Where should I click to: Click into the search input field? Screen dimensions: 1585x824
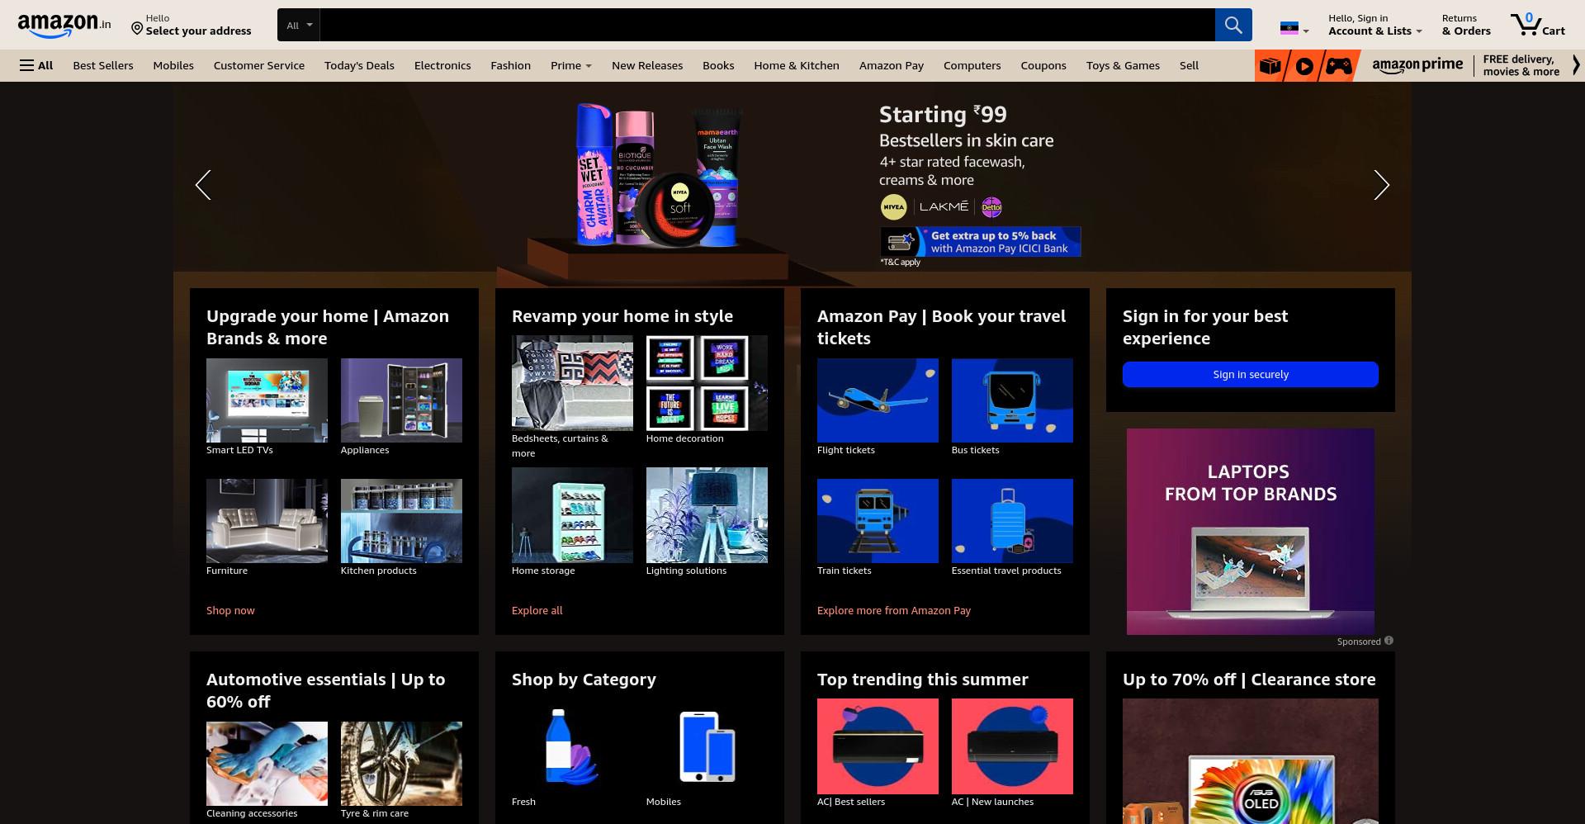[767, 25]
